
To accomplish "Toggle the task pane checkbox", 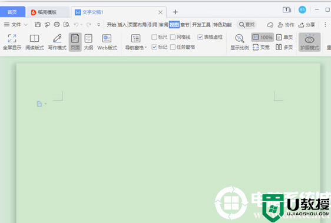I will tap(173, 47).
